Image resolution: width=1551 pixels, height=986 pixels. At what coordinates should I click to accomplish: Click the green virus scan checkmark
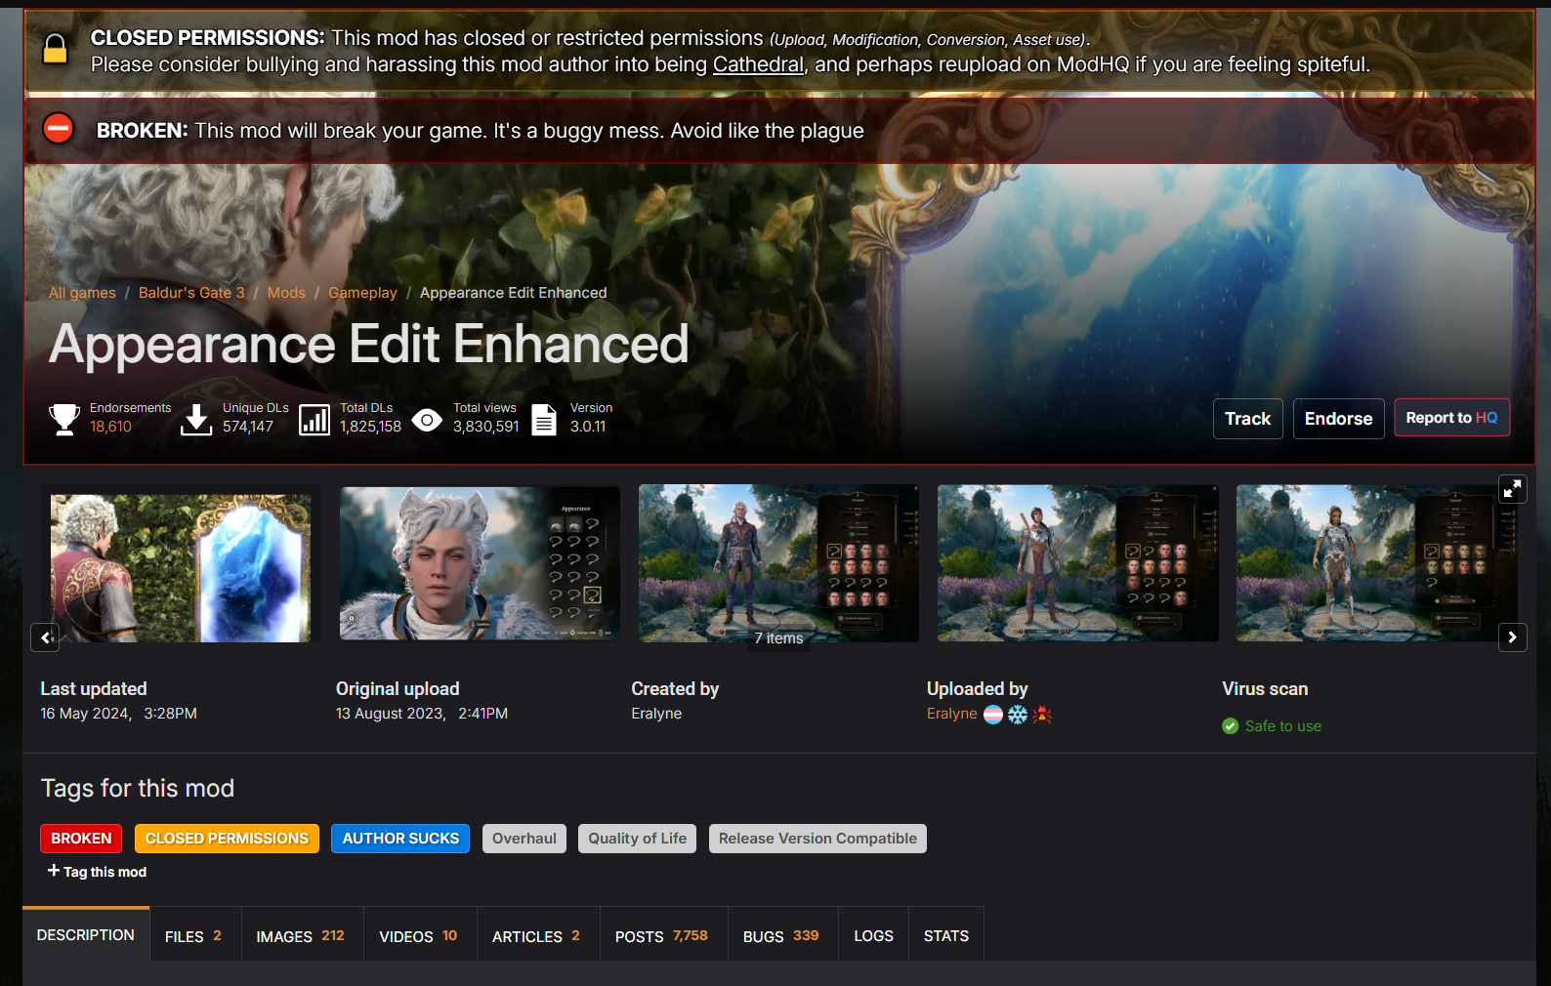click(x=1231, y=726)
